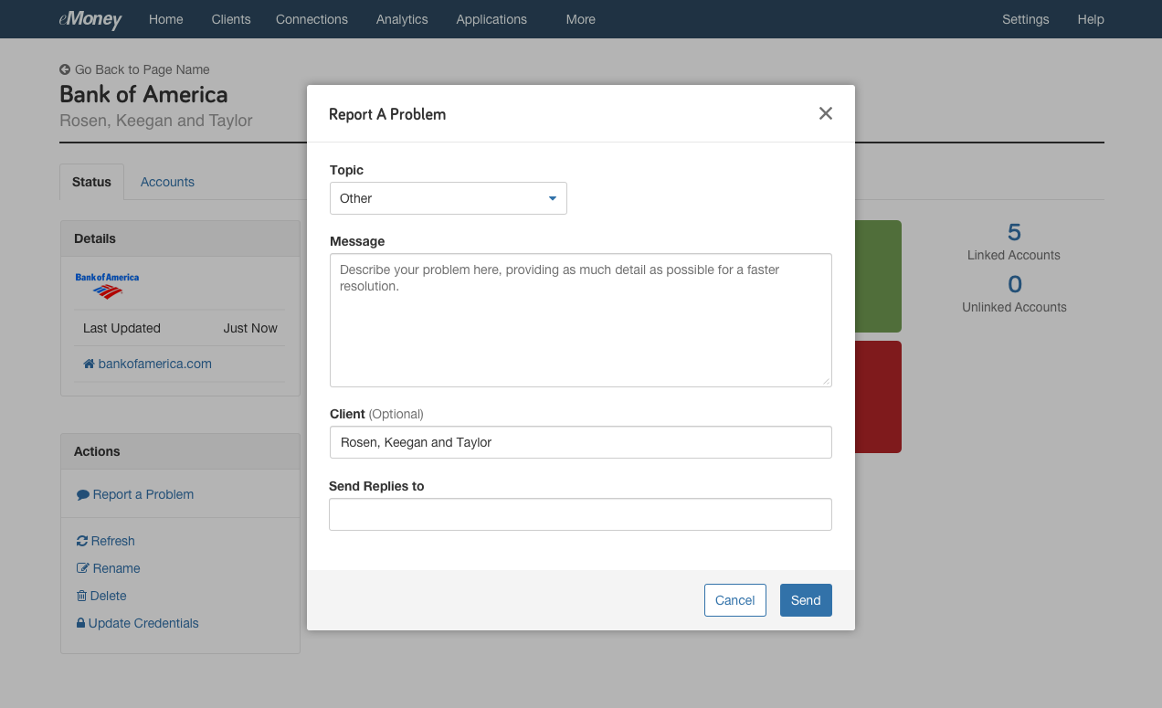Open the Home menu item

click(166, 19)
